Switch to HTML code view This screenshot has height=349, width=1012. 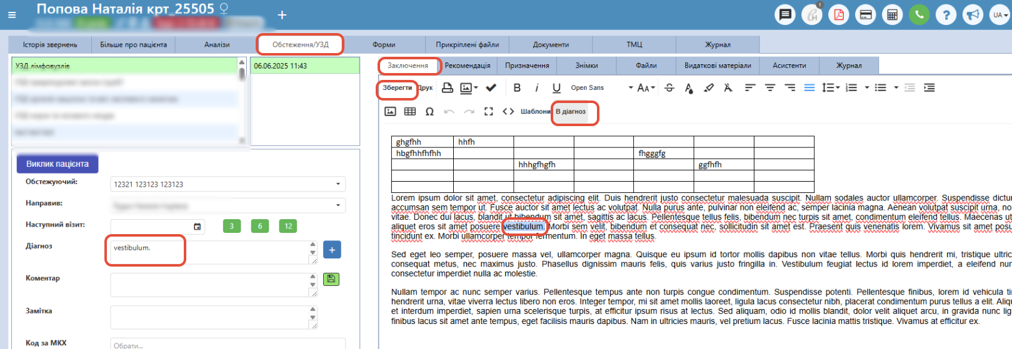click(508, 111)
